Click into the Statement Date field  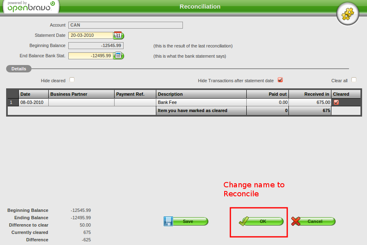pyautogui.click(x=90, y=35)
